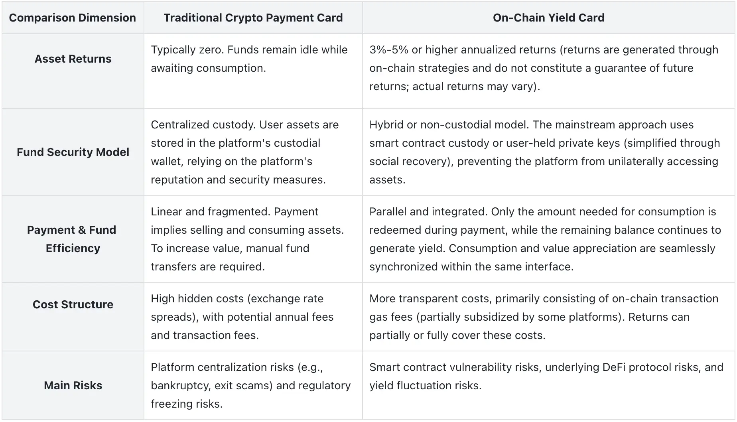Select the Main Risks row label
This screenshot has height=422, width=737.
(x=73, y=386)
